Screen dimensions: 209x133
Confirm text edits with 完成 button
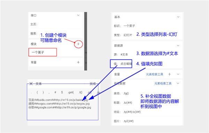[x=93, y=84]
